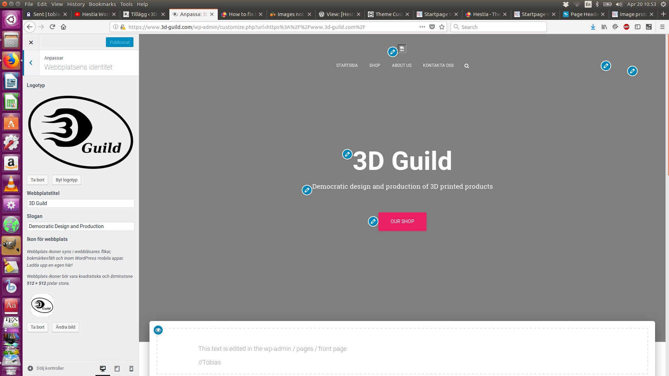The height and width of the screenshot is (376, 669).
Task: Switch to Page Heade tab
Action: [584, 14]
